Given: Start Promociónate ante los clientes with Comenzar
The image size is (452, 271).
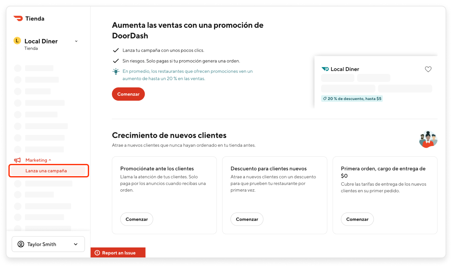Looking at the screenshot, I should click(137, 219).
